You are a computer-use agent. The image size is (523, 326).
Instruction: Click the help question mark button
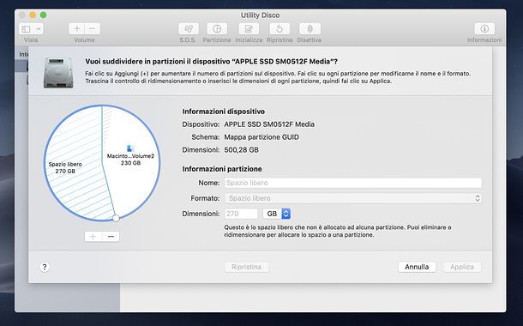point(45,267)
